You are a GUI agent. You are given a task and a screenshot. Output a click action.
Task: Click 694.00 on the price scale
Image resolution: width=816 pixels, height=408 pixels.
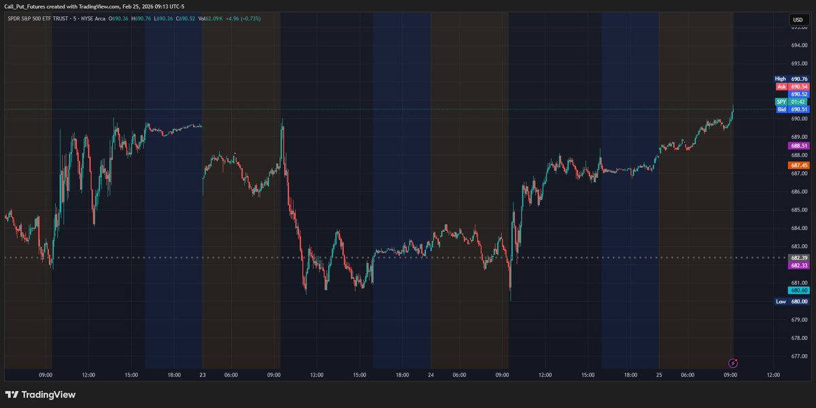(x=799, y=46)
